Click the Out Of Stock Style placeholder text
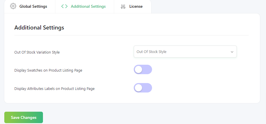266x124 pixels. click(151, 52)
